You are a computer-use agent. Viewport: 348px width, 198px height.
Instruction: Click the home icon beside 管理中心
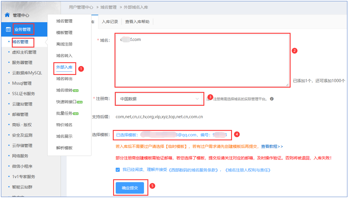[7, 15]
